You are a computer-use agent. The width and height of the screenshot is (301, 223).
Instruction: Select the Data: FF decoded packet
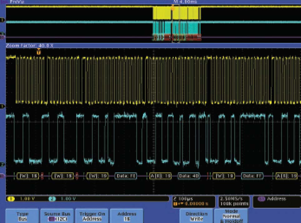[252, 176]
